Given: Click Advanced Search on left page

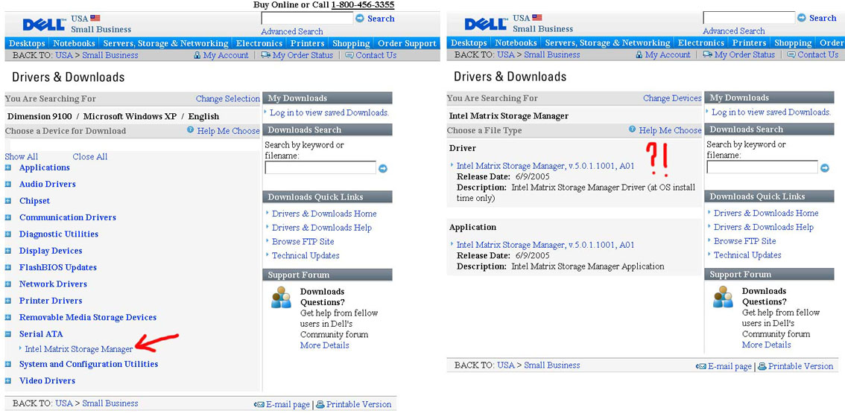Looking at the screenshot, I should coord(292,31).
